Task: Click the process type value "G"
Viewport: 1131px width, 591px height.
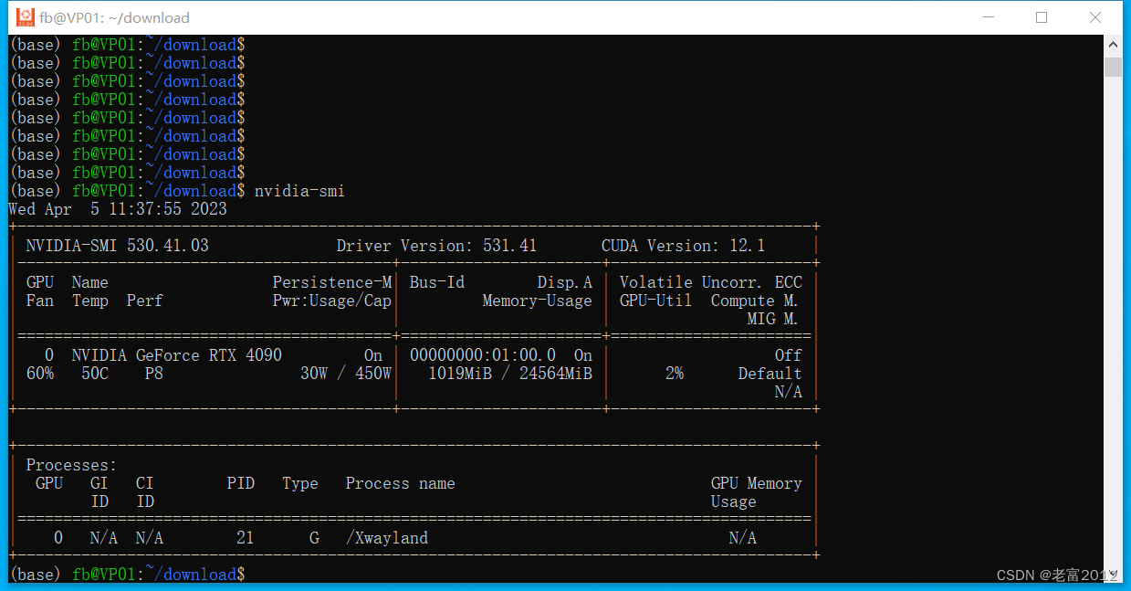Action: coord(314,538)
